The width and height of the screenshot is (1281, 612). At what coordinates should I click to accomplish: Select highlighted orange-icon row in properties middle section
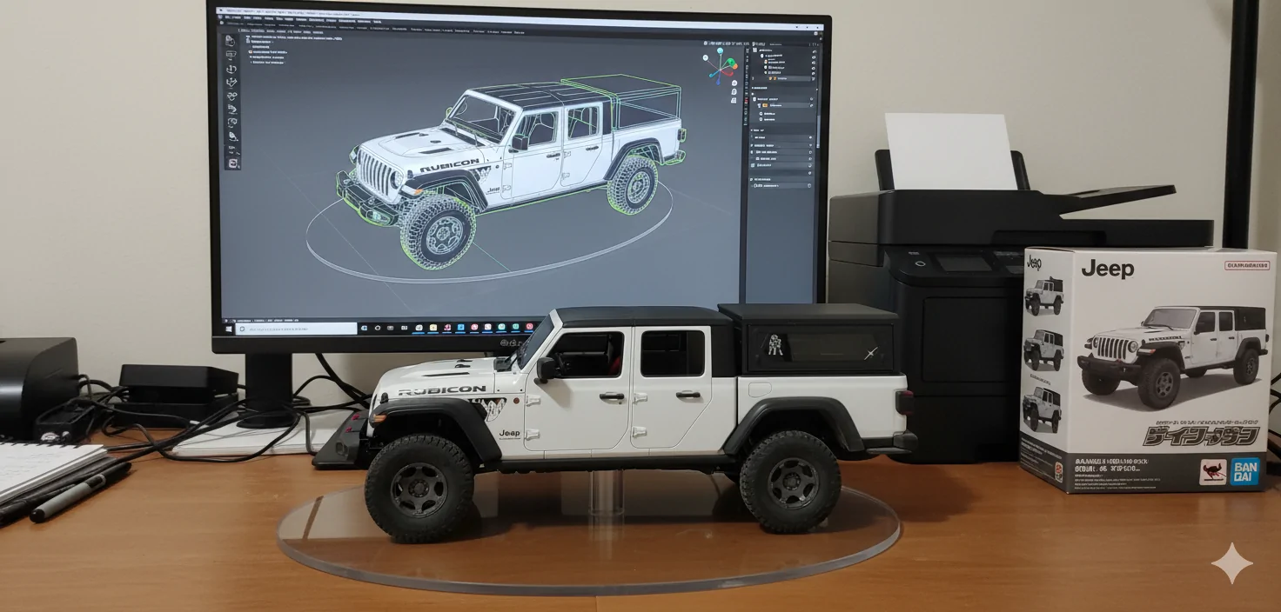coord(783,105)
